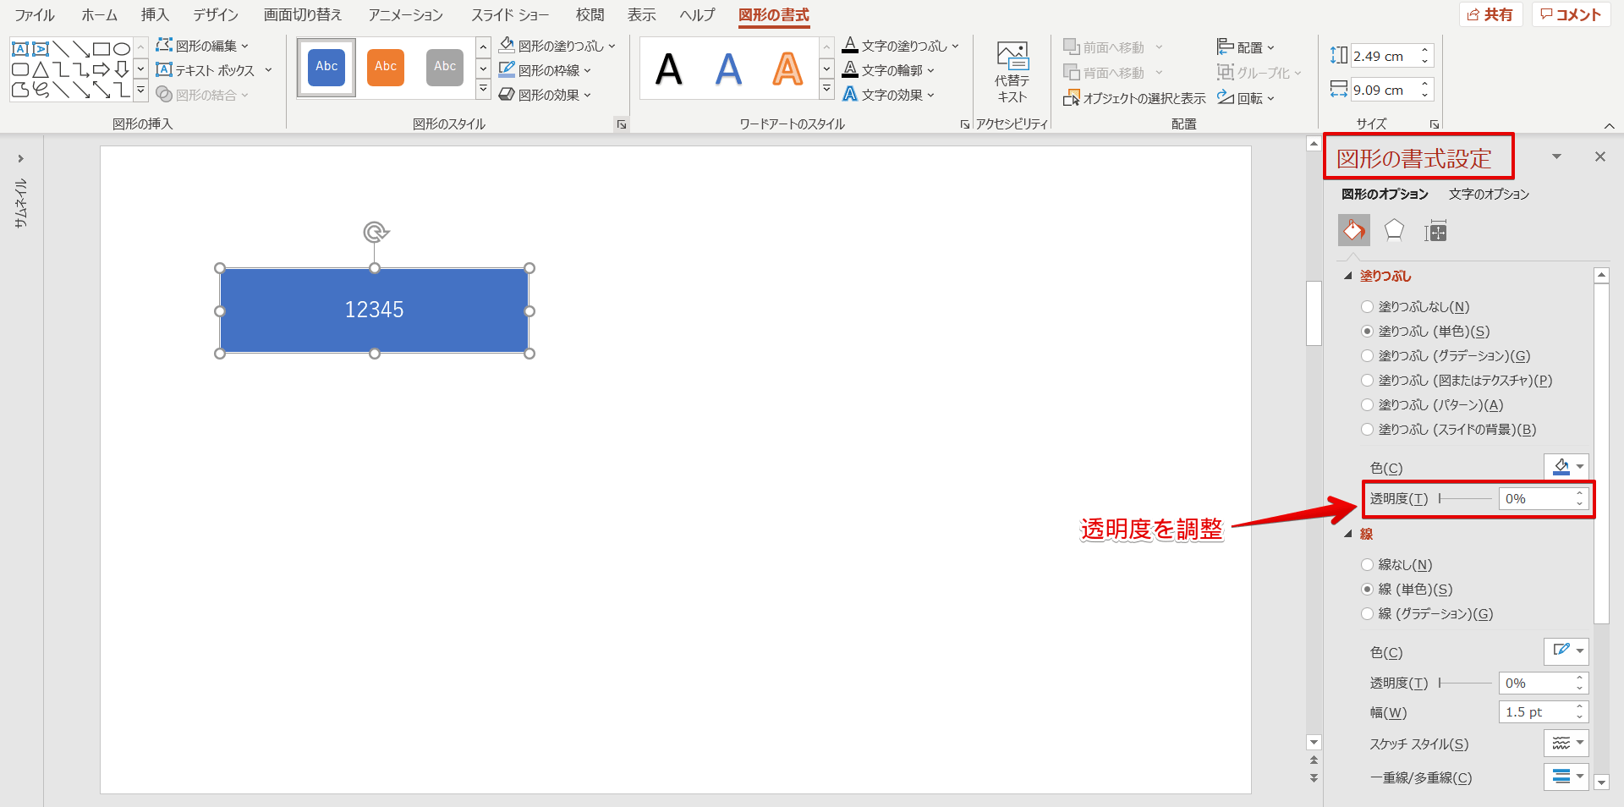Switch to 文字のオプション in format pane
Screen dimensions: 1624x807
1490,195
